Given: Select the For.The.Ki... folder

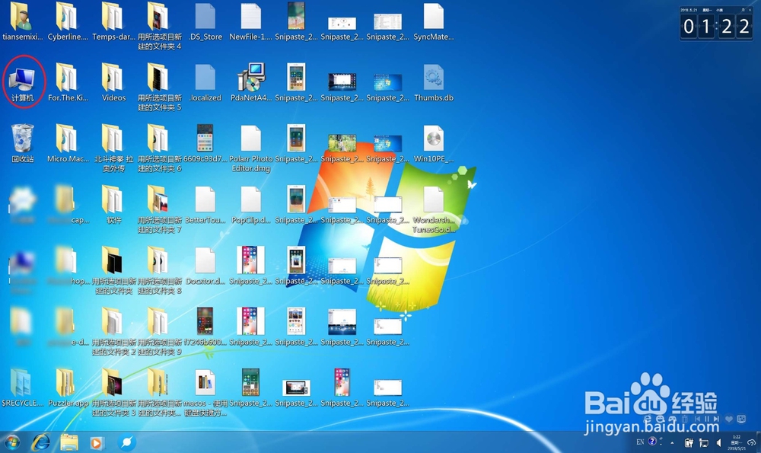Looking at the screenshot, I should [x=68, y=82].
